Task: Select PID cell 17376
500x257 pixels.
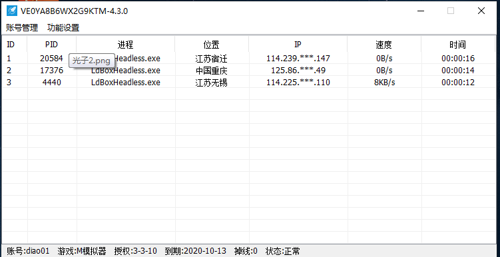Action: 51,70
